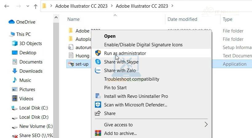Click the Share arrow icon
Screen dimensions: 252x138
[98, 113]
